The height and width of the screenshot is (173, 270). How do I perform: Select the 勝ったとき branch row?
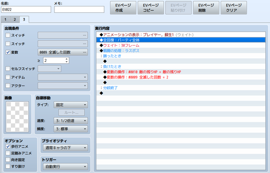coord(181,56)
